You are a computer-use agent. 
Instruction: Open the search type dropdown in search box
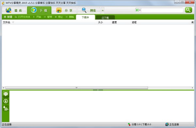click(x=138, y=10)
